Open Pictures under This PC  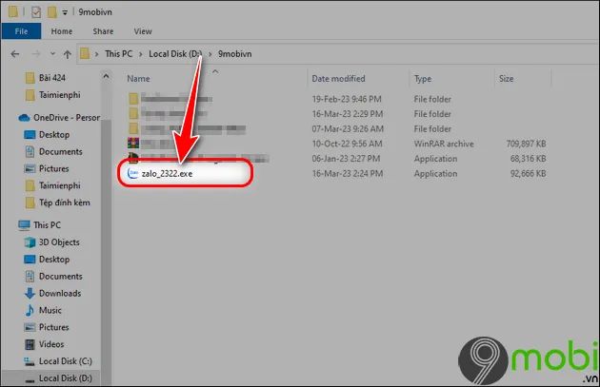(53, 327)
